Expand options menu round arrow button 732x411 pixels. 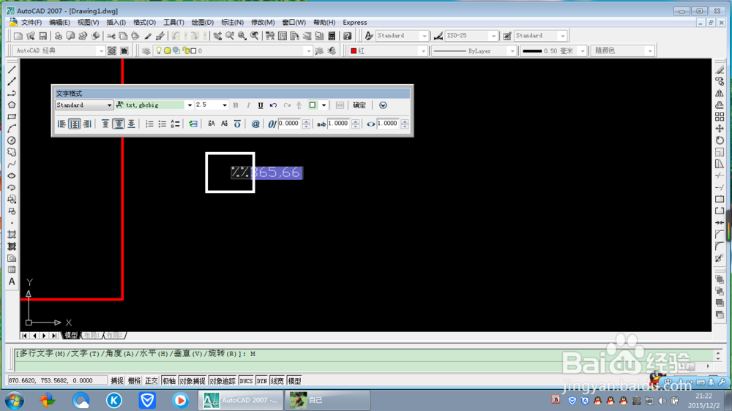pos(383,105)
